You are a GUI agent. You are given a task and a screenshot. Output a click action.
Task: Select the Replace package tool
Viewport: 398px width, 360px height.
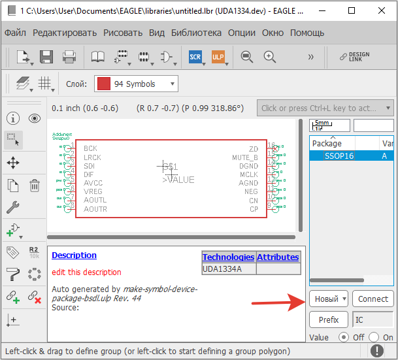pyautogui.click(x=35, y=274)
